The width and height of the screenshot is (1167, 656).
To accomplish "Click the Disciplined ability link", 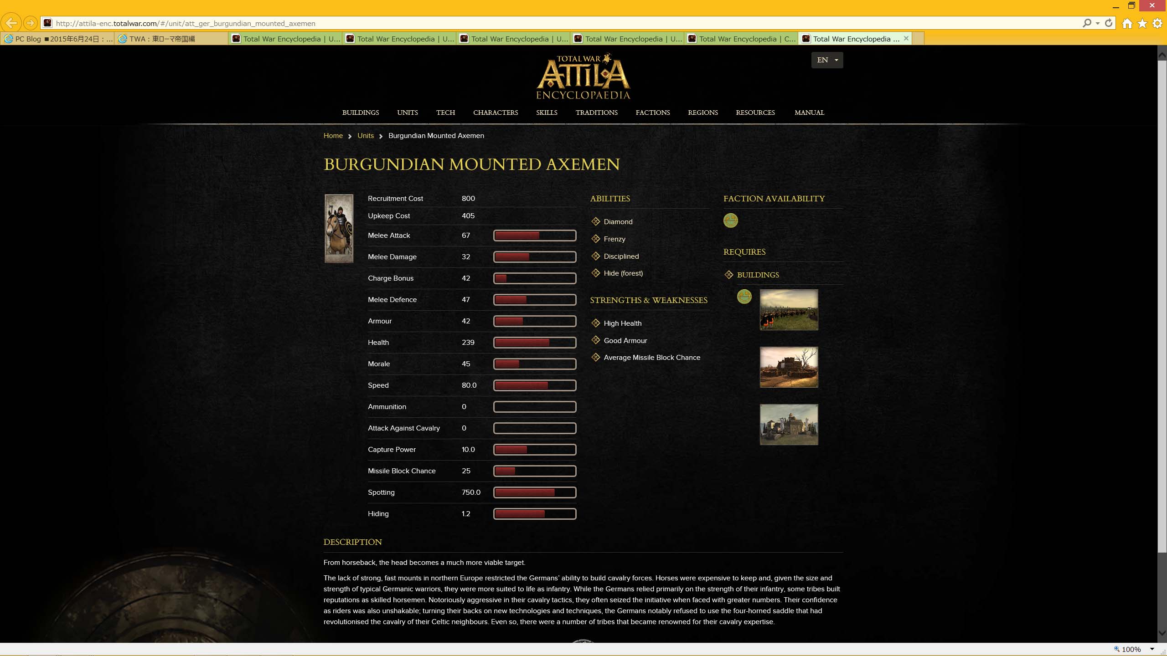I will pos(621,256).
